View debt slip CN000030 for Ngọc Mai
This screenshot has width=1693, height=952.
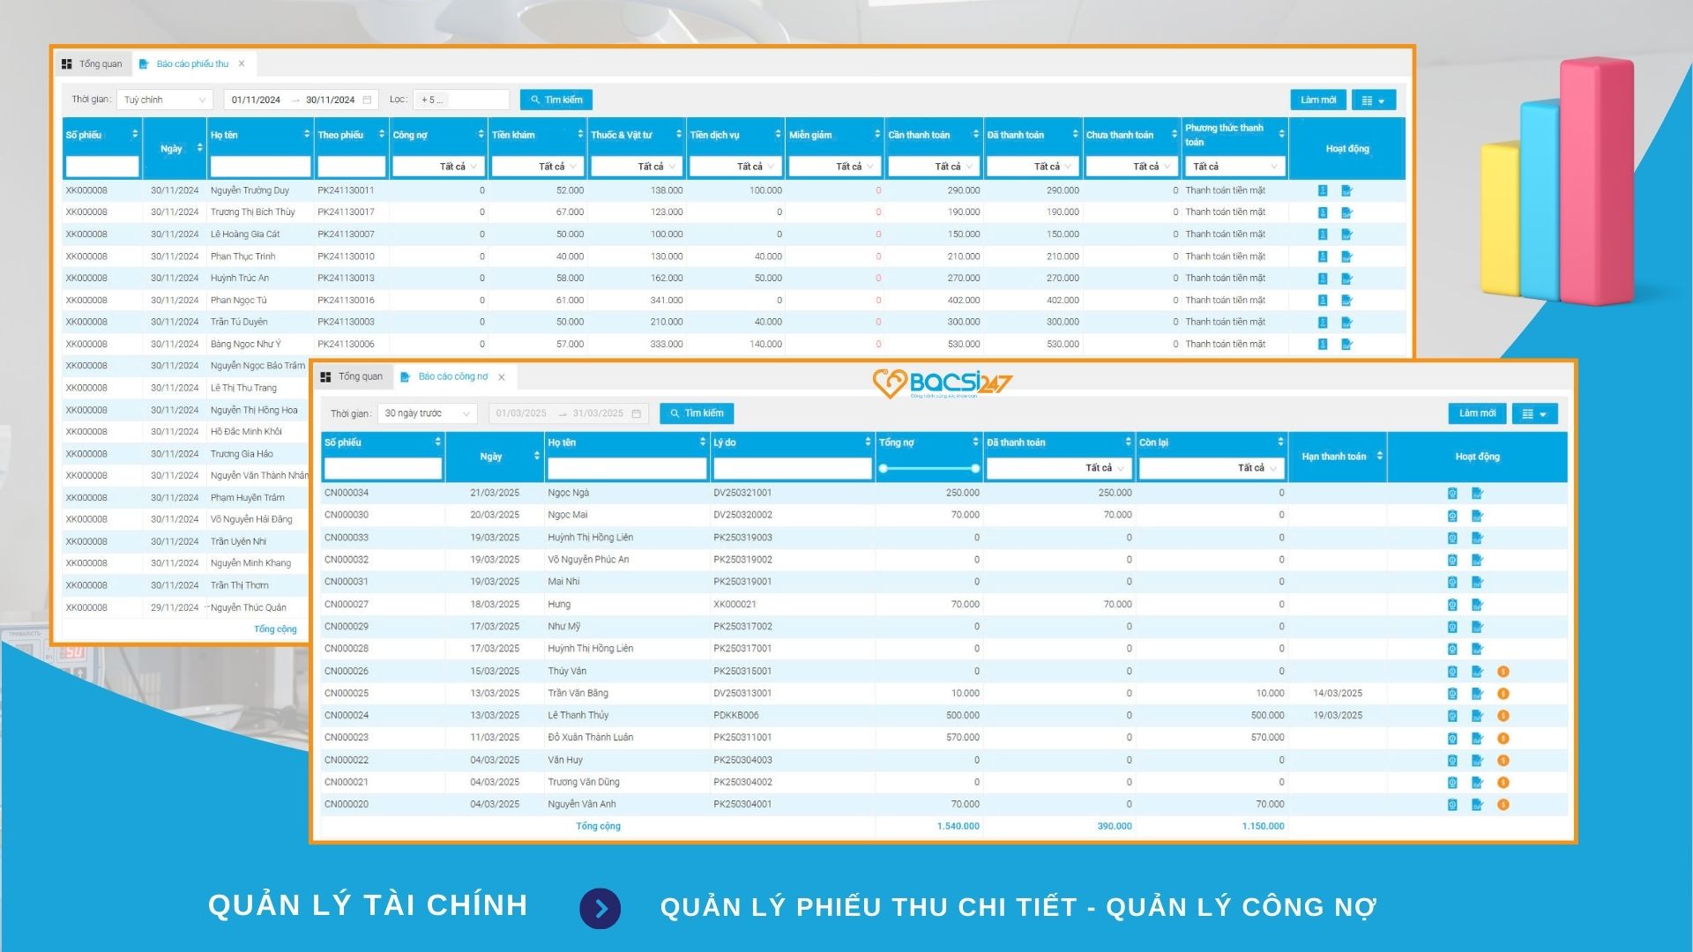pos(1452,516)
